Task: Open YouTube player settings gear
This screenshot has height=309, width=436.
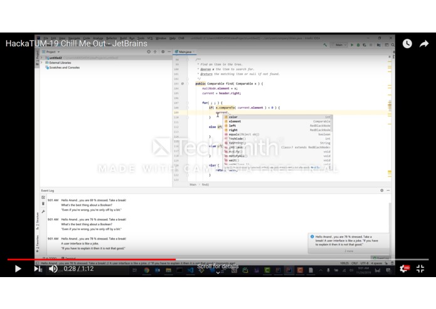Action: click(404, 268)
